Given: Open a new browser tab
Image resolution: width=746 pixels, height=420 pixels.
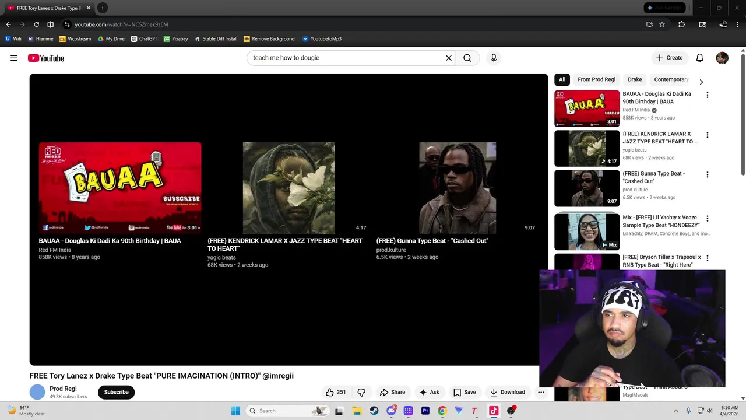Looking at the screenshot, I should coord(102,8).
